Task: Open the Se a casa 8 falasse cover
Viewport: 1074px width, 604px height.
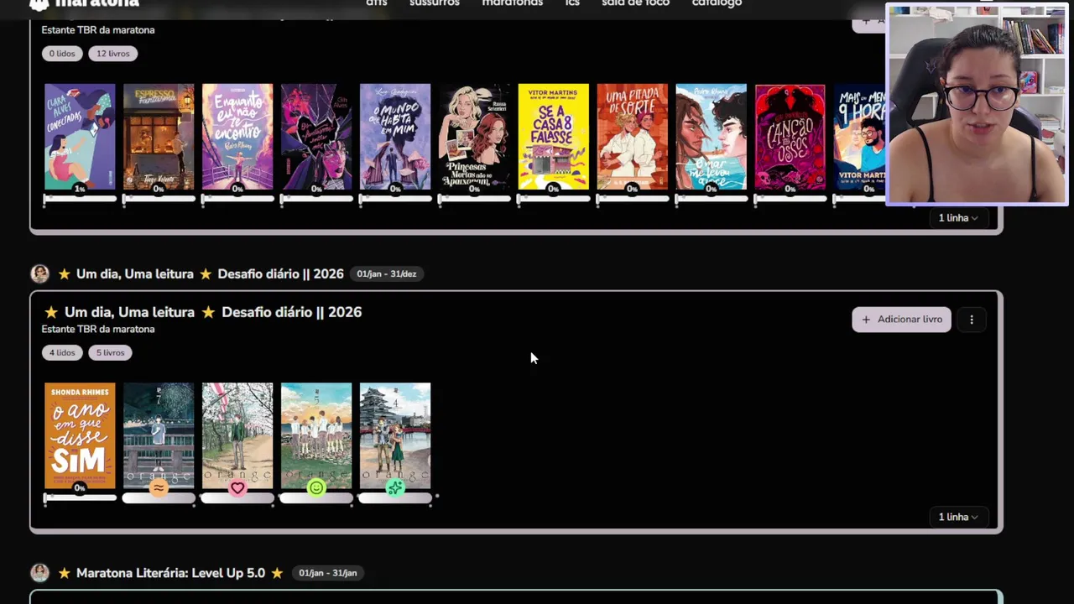Action: (553, 137)
